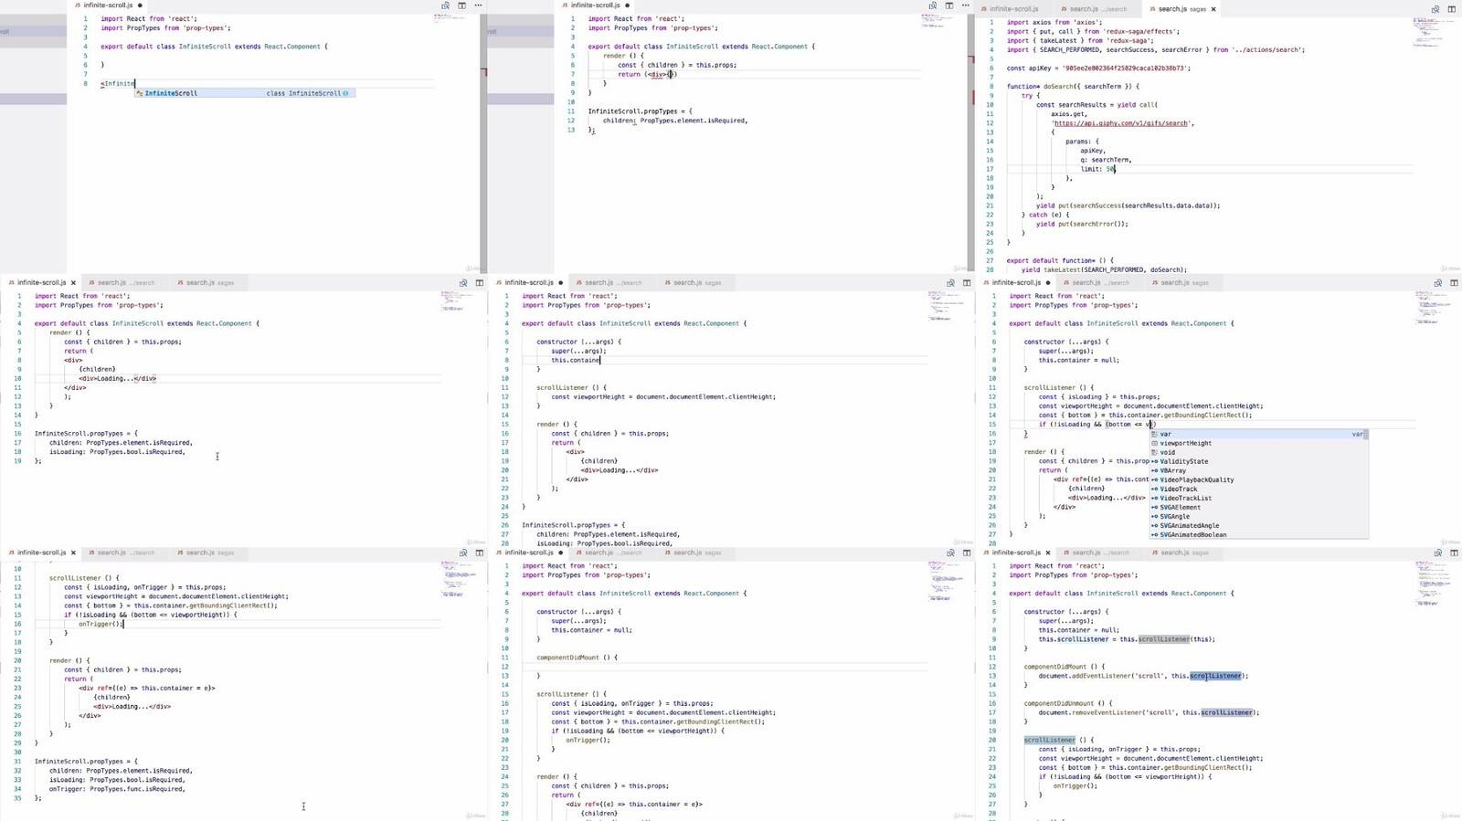The height and width of the screenshot is (821, 1462).
Task: Choose 'SVGAnimatedBoolean' in the suggestion list
Action: click(x=1258, y=534)
